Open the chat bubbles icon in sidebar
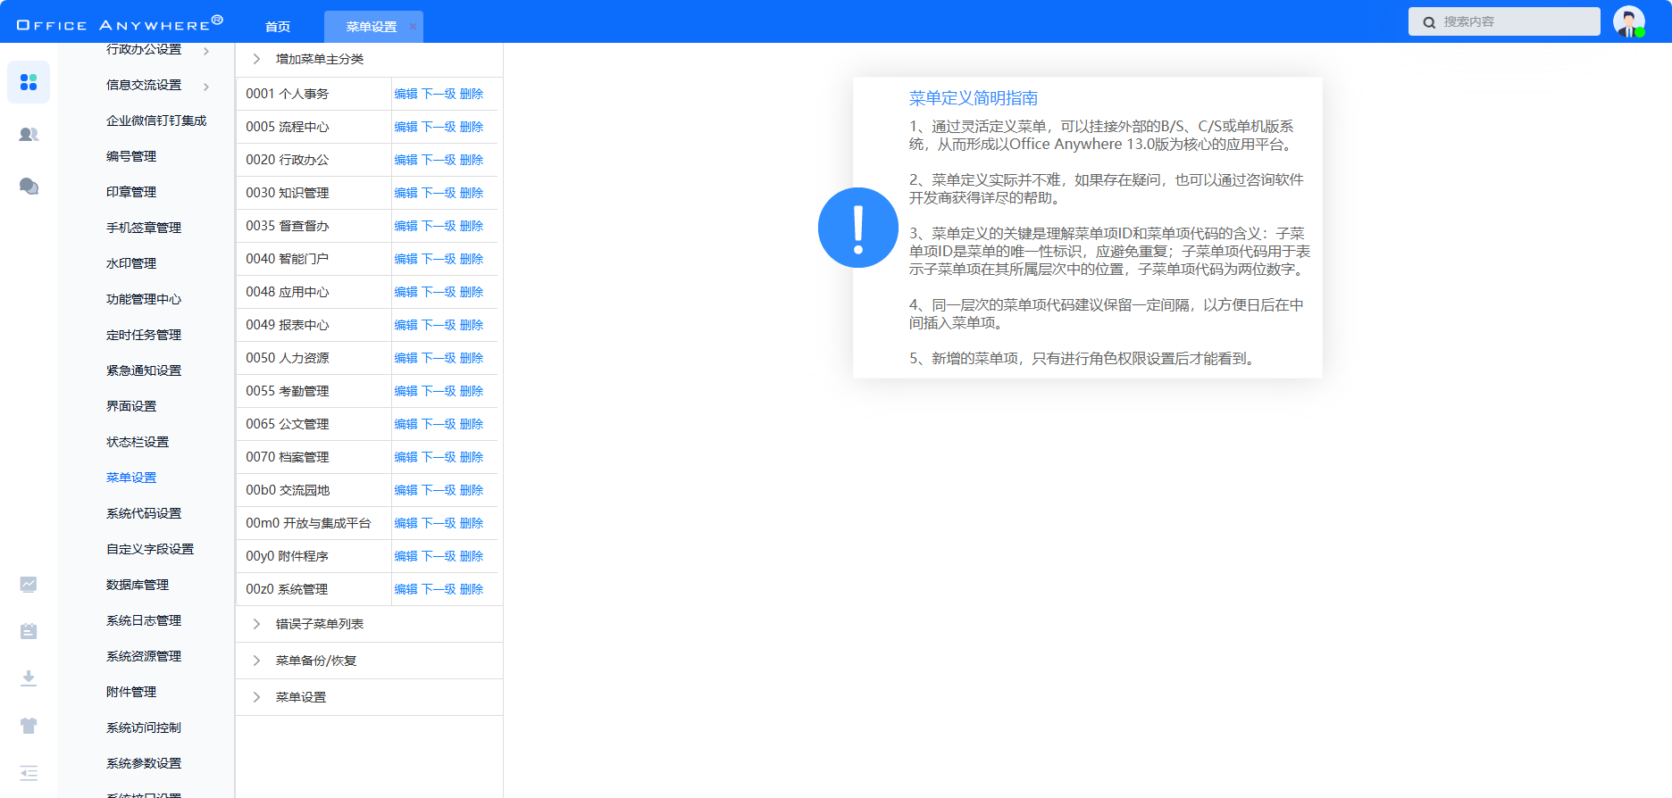The height and width of the screenshot is (798, 1672). point(29,186)
